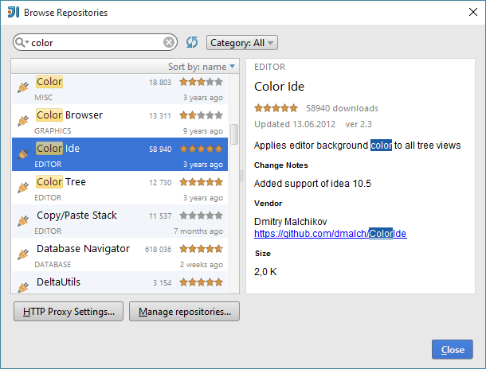
Task: Click the 58940 downloads text in details
Action: coord(342,108)
